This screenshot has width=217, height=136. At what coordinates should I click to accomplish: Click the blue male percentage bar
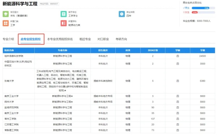pyautogui.click(x=200, y=8)
